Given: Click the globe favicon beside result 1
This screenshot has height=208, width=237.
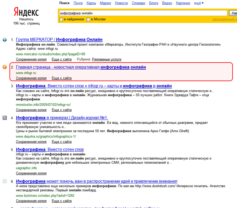Looking at the screenshot, I should [5, 40].
